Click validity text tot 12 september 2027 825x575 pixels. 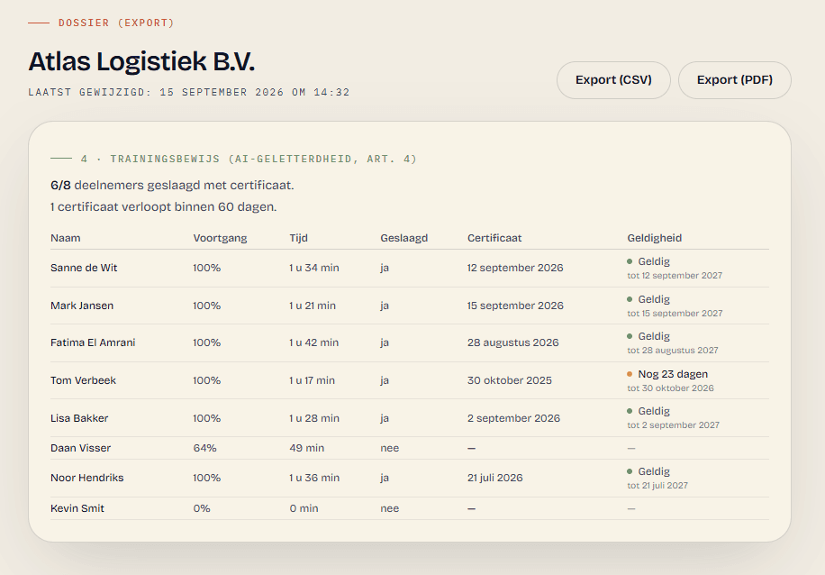pyautogui.click(x=675, y=276)
